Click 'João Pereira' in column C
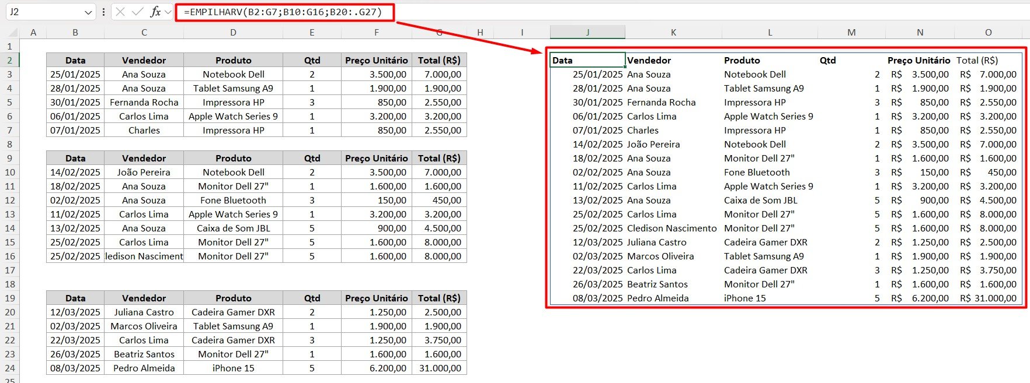Screen dimensions: 1030x383 [144, 172]
